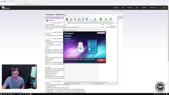Open WinRAR Operations (Операции) menu
This screenshot has width=169, height=95.
click(74, 17)
